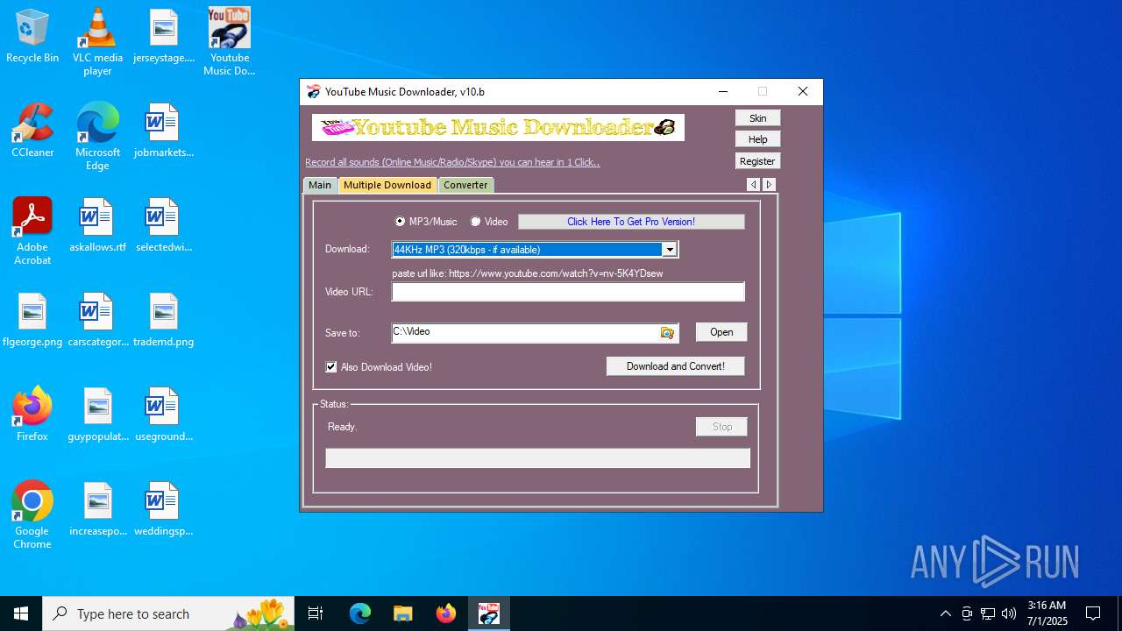Select trademd.png image file
This screenshot has width=1122, height=631.
[164, 319]
